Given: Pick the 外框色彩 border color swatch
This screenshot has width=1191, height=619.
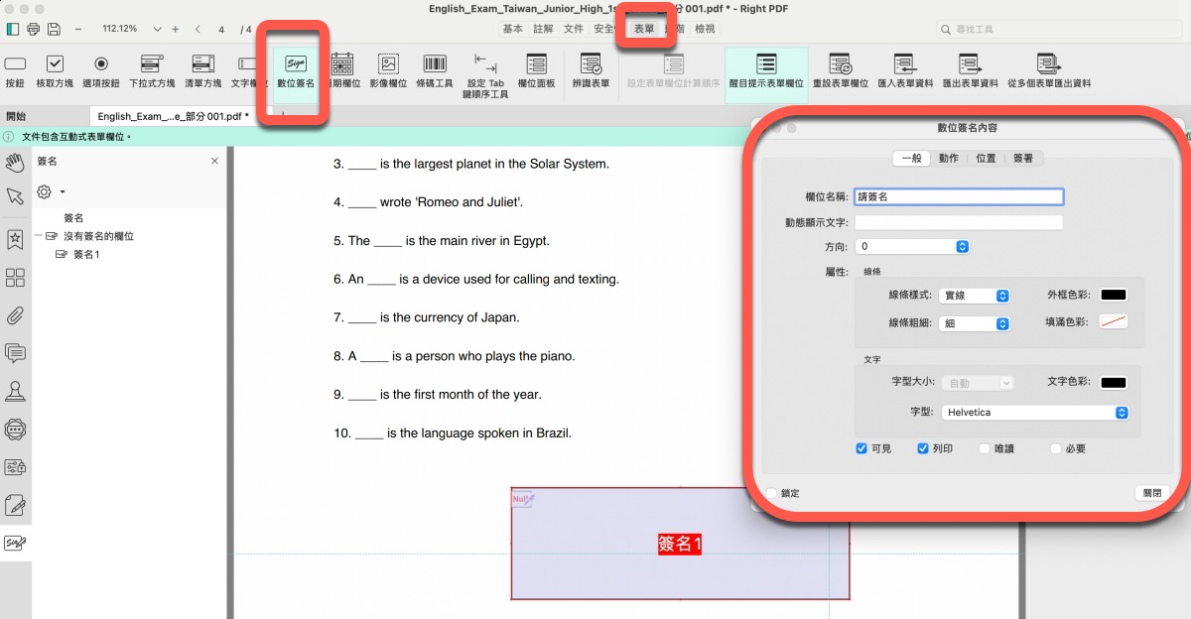Looking at the screenshot, I should click(x=1114, y=295).
